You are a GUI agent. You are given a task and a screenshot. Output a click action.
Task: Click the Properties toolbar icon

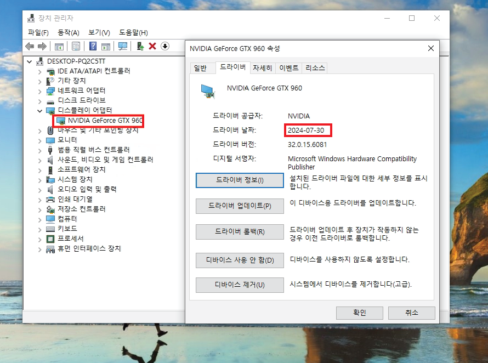(76, 47)
